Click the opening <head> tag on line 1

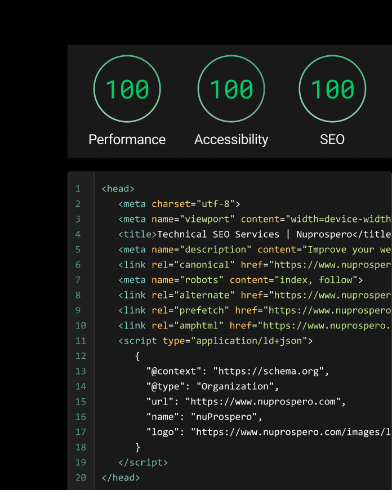click(x=118, y=189)
